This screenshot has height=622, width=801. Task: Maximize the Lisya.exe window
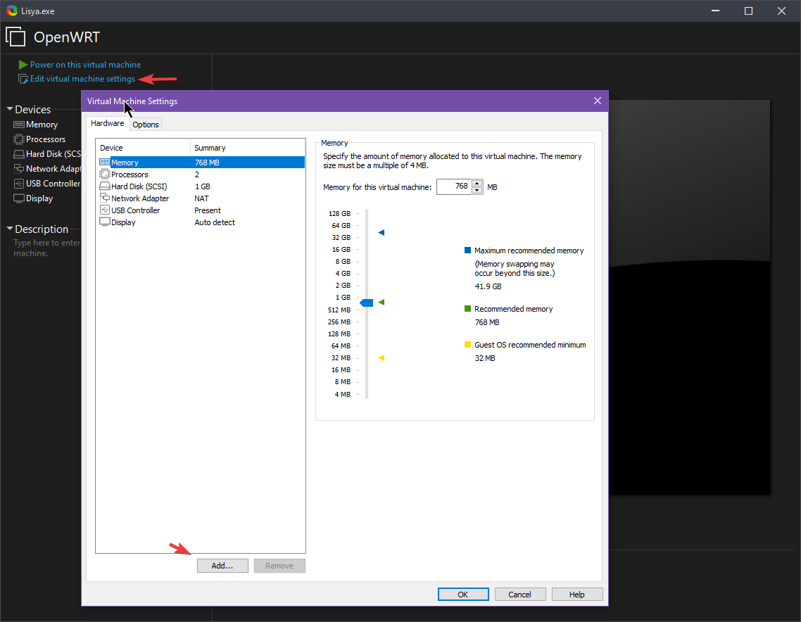coord(748,11)
